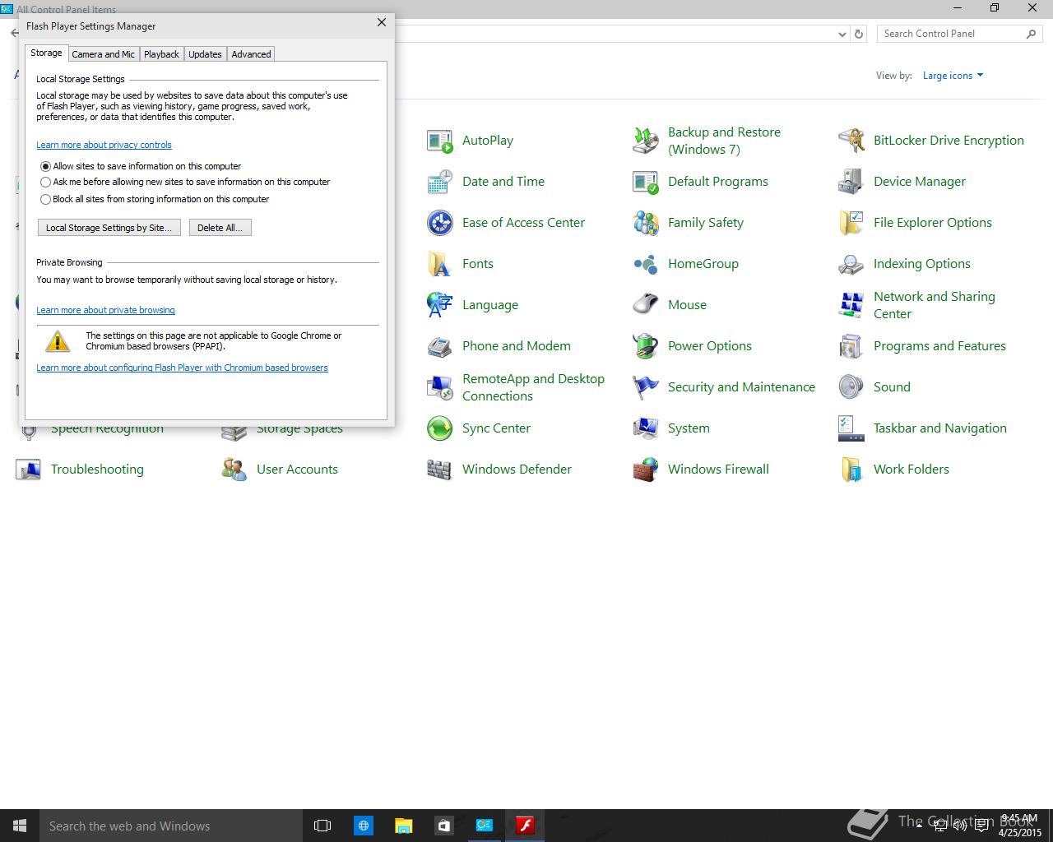Viewport: 1053px width, 842px height.
Task: Click the Fonts folder icon
Action: [x=440, y=264]
